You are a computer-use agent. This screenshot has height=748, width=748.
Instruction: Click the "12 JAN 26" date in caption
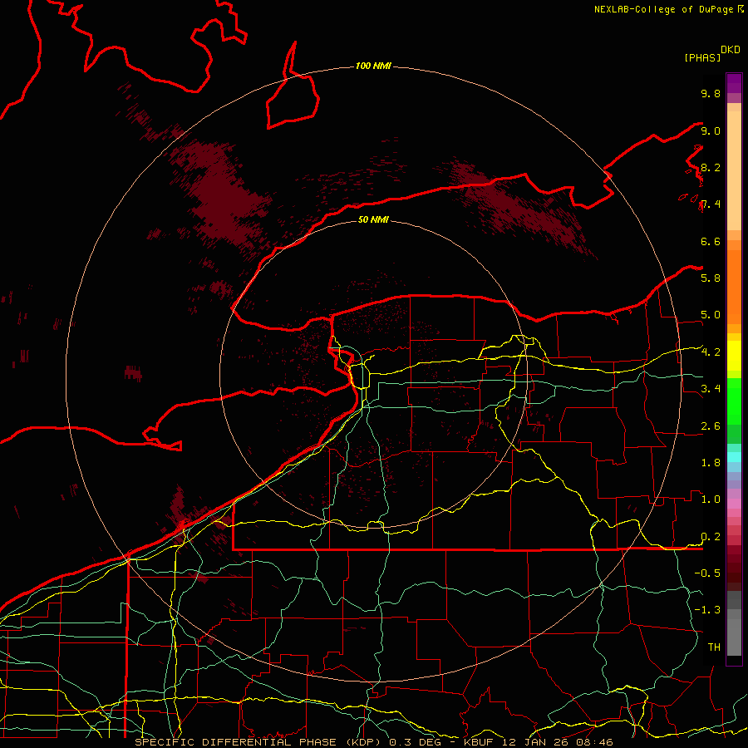535,742
